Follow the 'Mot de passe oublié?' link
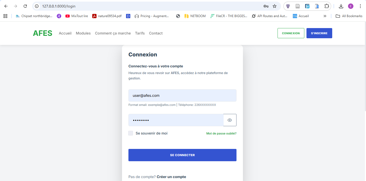Image resolution: width=366 pixels, height=181 pixels. point(221,133)
